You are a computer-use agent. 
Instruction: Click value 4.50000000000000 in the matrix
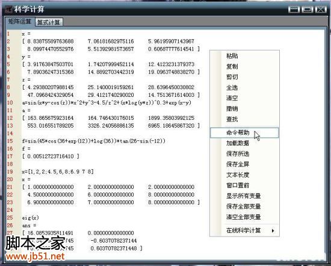[51, 194]
